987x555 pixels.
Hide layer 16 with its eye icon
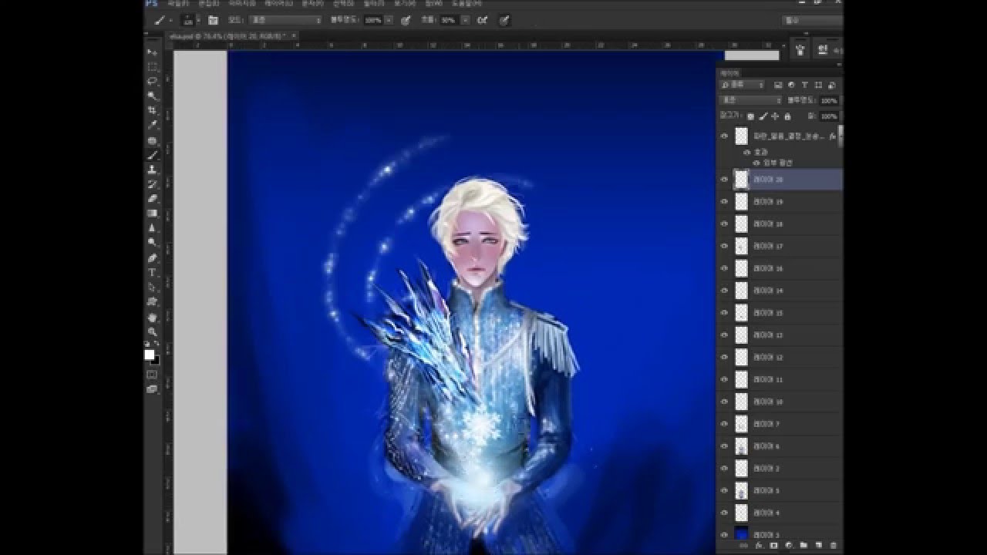pos(724,269)
